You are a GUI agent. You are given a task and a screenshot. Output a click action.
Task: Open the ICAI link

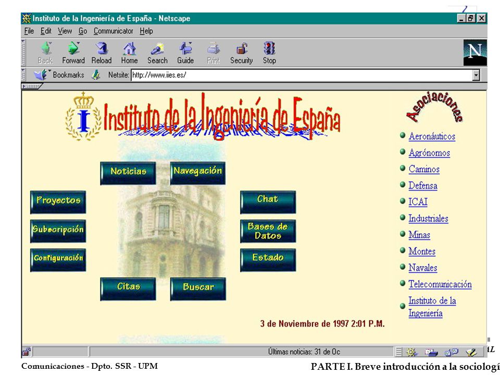(418, 202)
